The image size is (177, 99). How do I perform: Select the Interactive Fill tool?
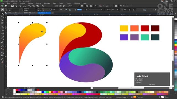pos(2,62)
